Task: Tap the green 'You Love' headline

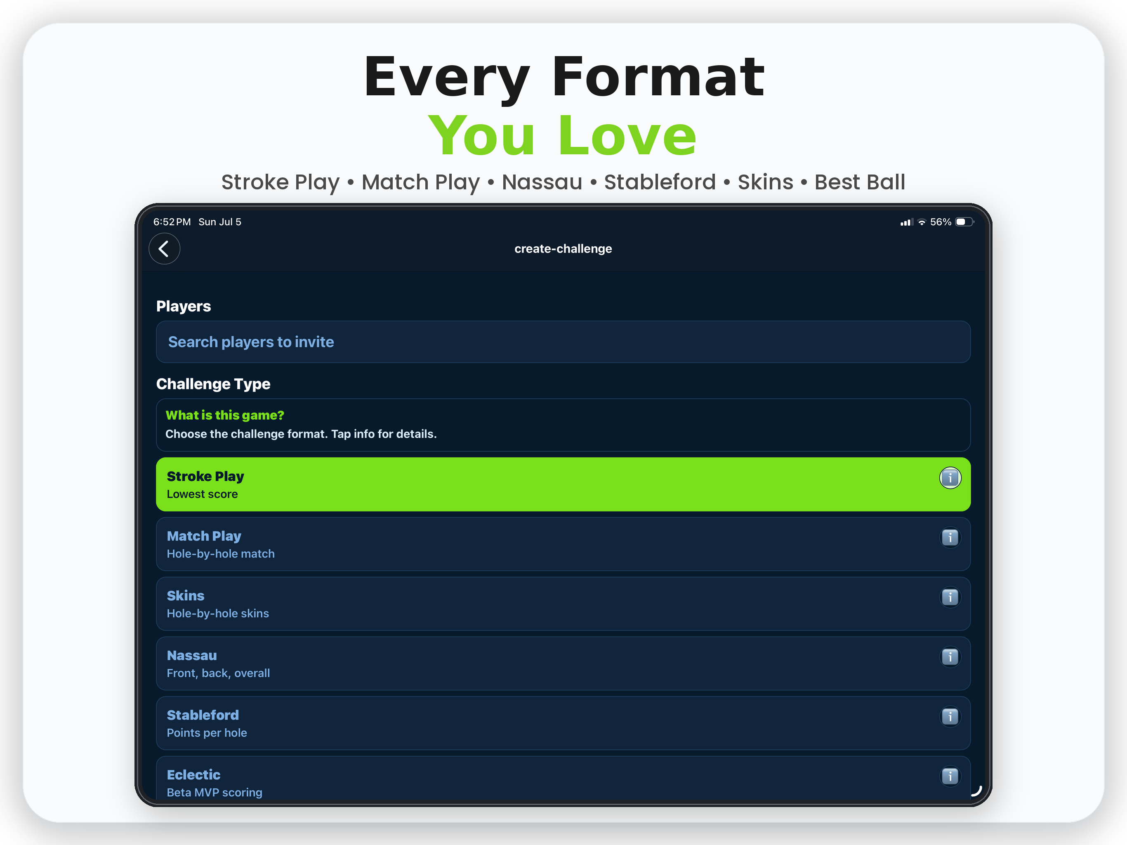Action: pos(562,136)
